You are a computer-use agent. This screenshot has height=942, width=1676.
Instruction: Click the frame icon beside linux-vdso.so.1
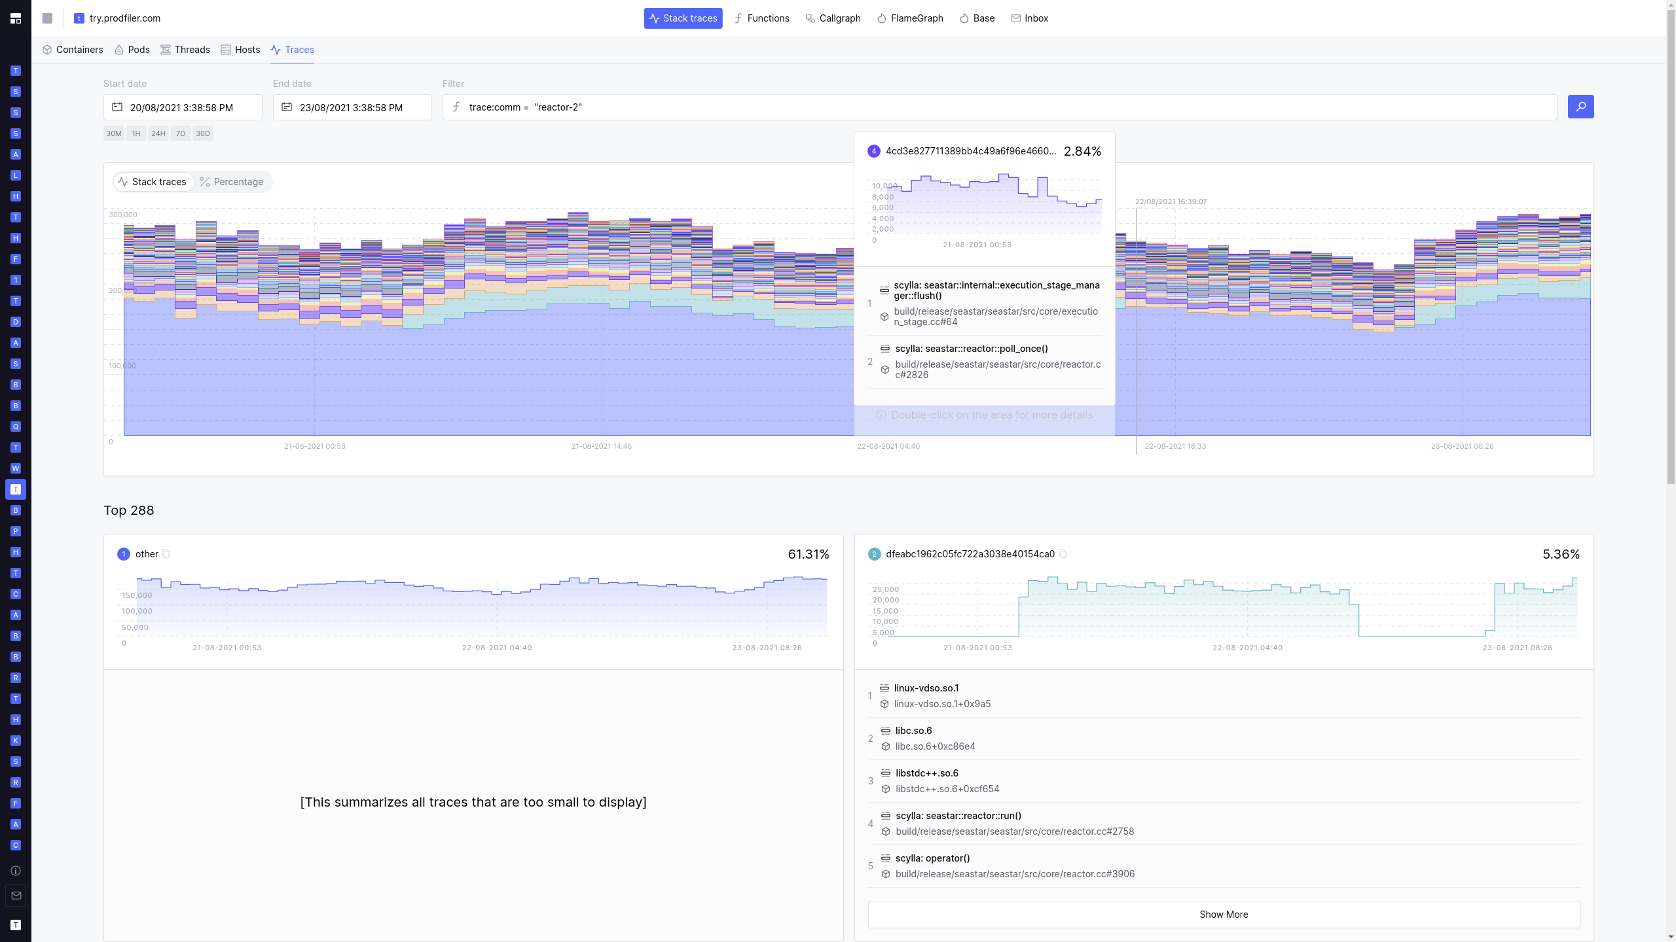(x=884, y=688)
